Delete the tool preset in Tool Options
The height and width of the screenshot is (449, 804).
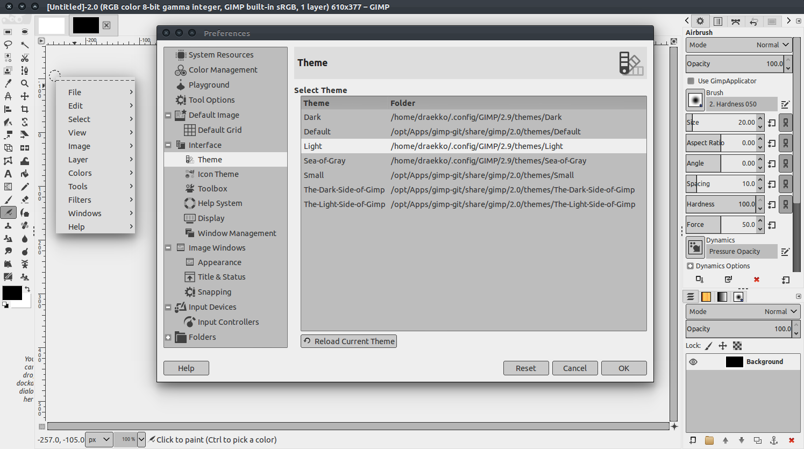click(x=757, y=280)
